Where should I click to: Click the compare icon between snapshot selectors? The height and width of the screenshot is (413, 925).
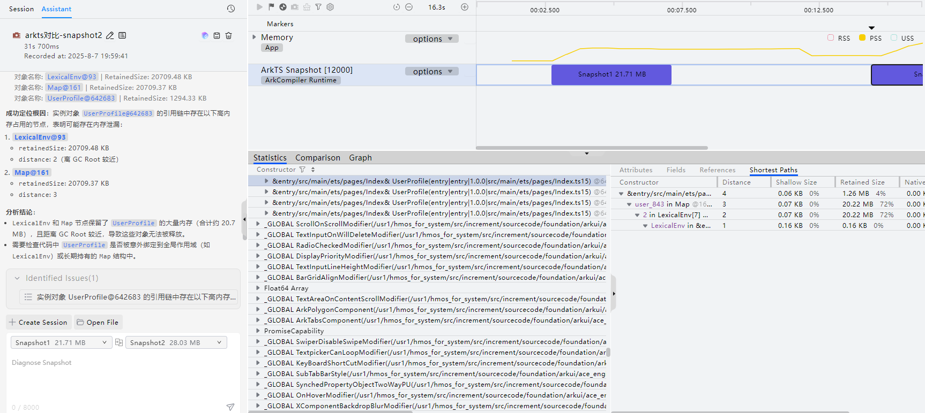click(119, 342)
